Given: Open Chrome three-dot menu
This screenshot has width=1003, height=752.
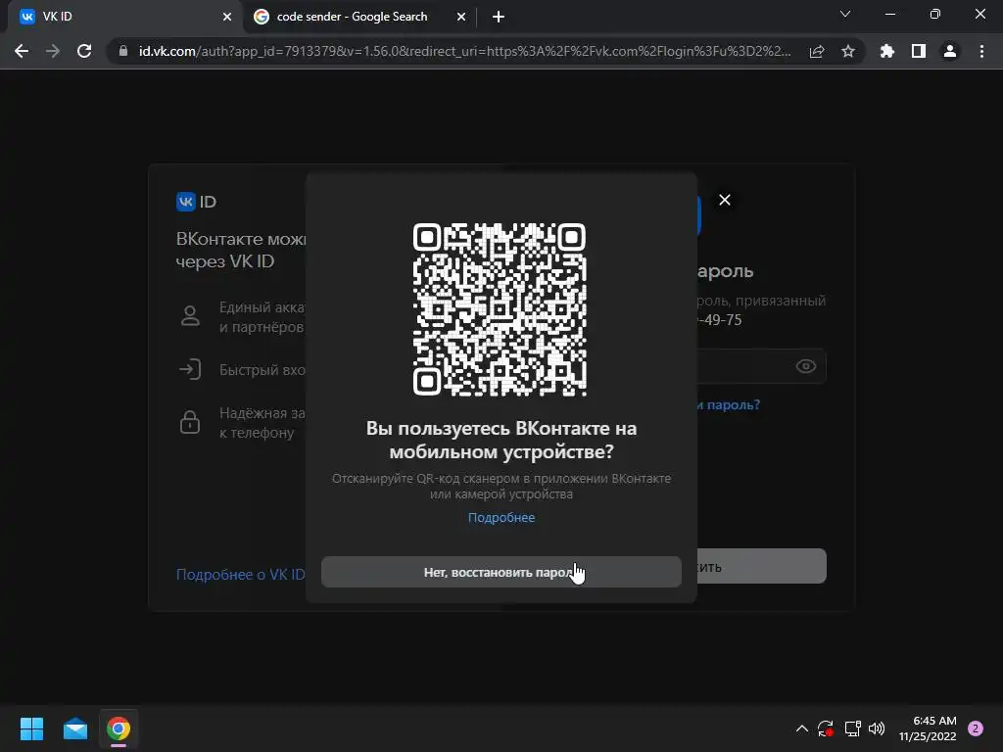Looking at the screenshot, I should 981,51.
